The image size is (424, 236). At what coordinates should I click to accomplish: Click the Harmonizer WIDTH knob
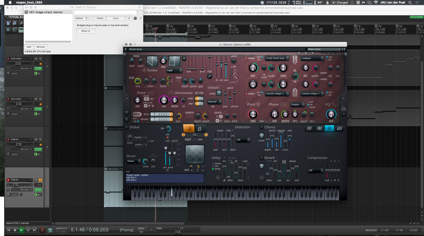175,100
